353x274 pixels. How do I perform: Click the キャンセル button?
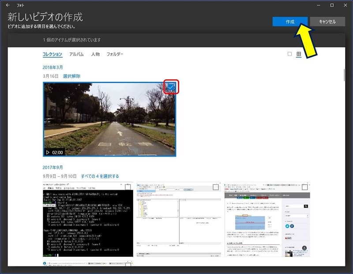point(327,22)
